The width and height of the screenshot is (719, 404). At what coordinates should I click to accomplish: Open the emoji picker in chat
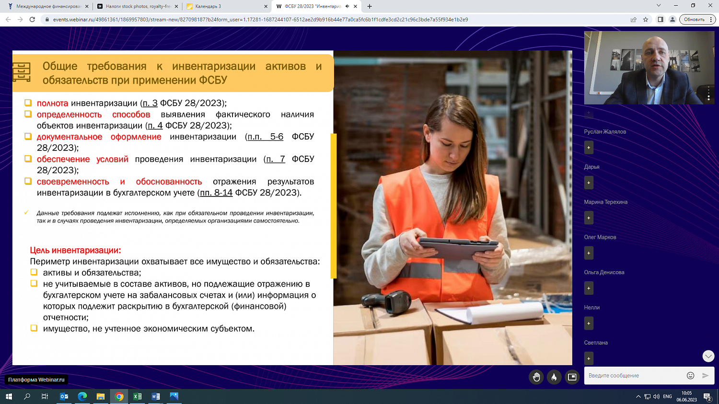(690, 376)
